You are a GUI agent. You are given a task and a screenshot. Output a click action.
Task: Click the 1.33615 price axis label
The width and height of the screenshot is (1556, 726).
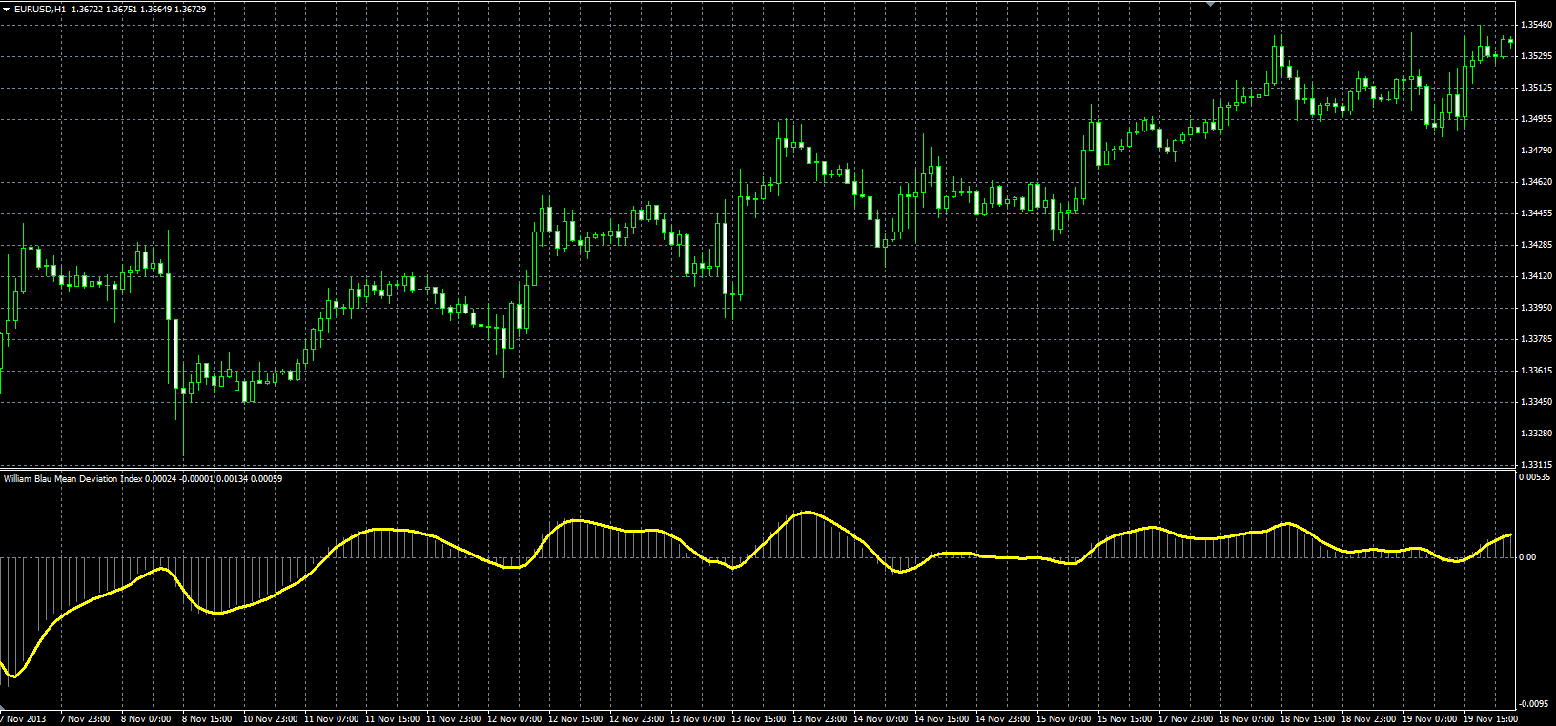[x=1535, y=371]
